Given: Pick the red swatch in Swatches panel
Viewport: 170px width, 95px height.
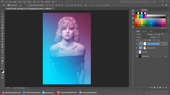Looking at the screenshot, I should pos(136,15).
